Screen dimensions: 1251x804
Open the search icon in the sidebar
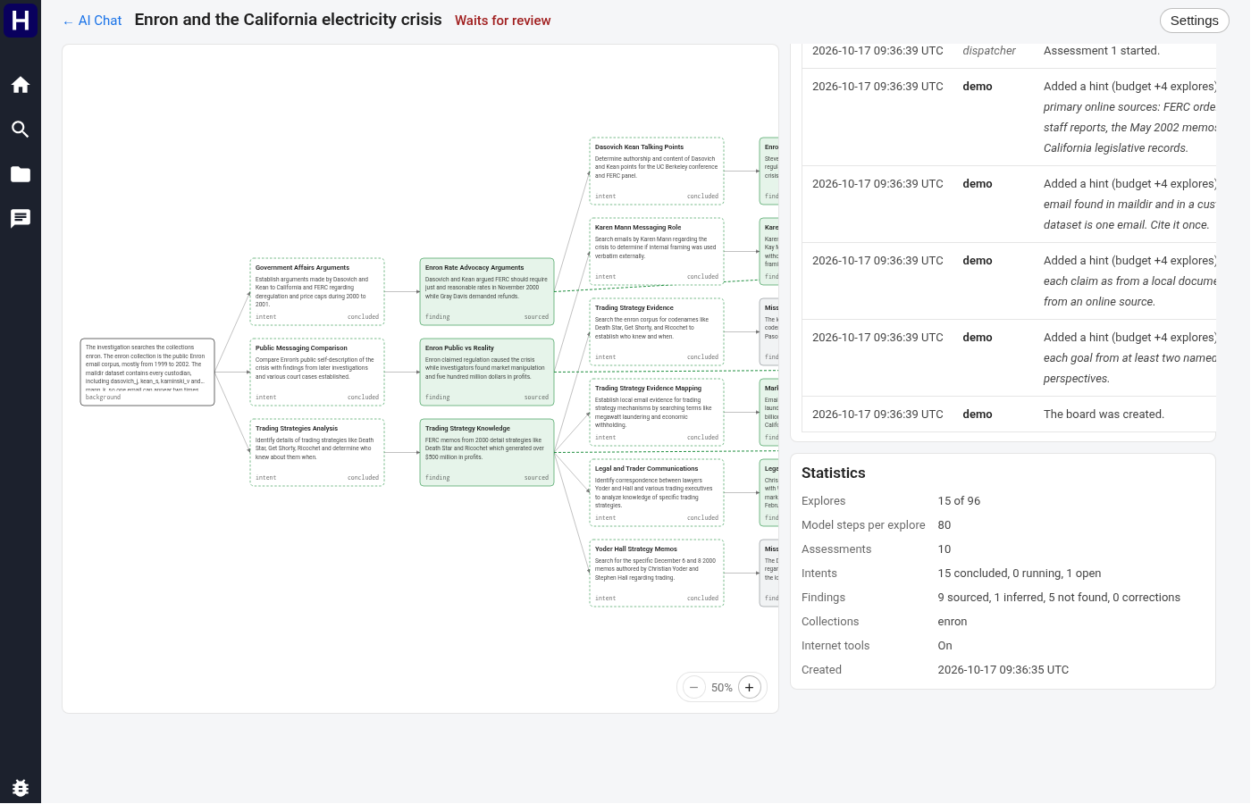pyautogui.click(x=21, y=130)
